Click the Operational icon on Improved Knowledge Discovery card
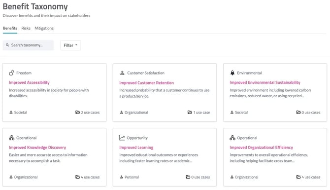Viewport: 330px width, 190px height. (x=12, y=138)
